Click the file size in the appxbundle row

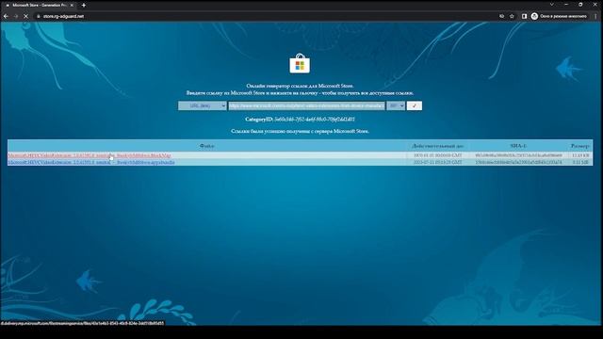[580, 163]
